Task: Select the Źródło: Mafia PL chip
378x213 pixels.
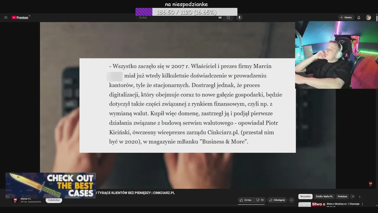Action: coord(324,196)
